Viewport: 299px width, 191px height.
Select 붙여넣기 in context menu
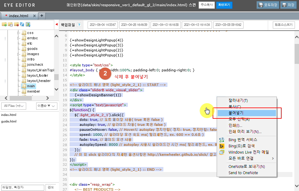[x=247, y=113]
